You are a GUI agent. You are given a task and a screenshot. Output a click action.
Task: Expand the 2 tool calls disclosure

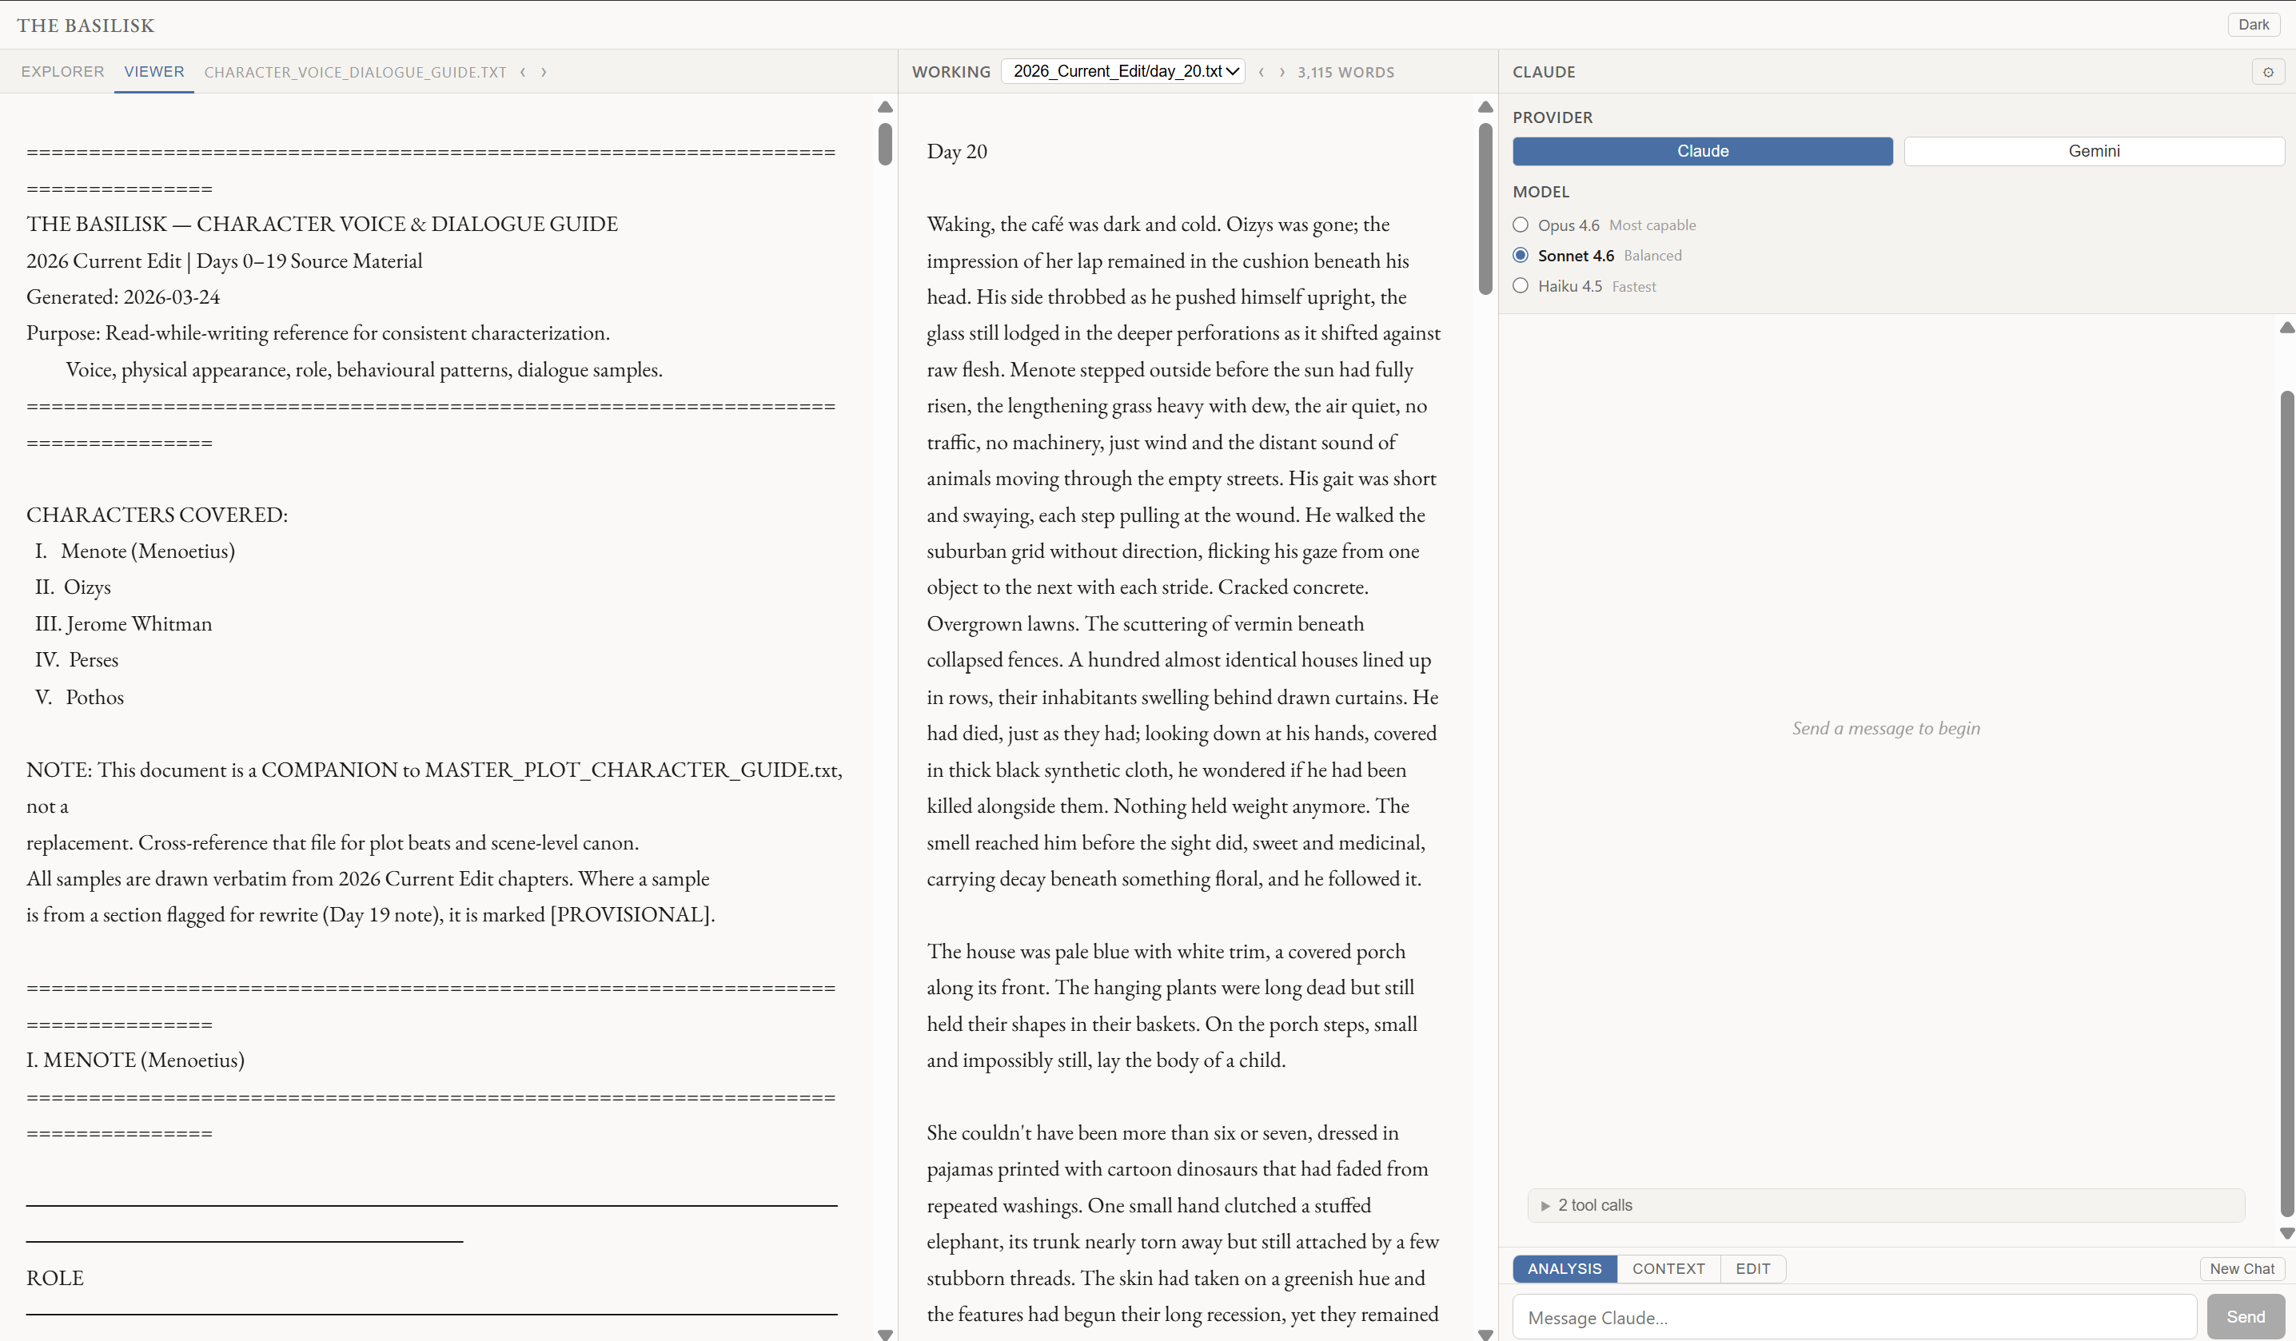(x=1885, y=1204)
